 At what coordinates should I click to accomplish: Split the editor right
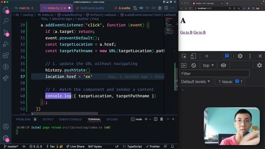coord(166,8)
